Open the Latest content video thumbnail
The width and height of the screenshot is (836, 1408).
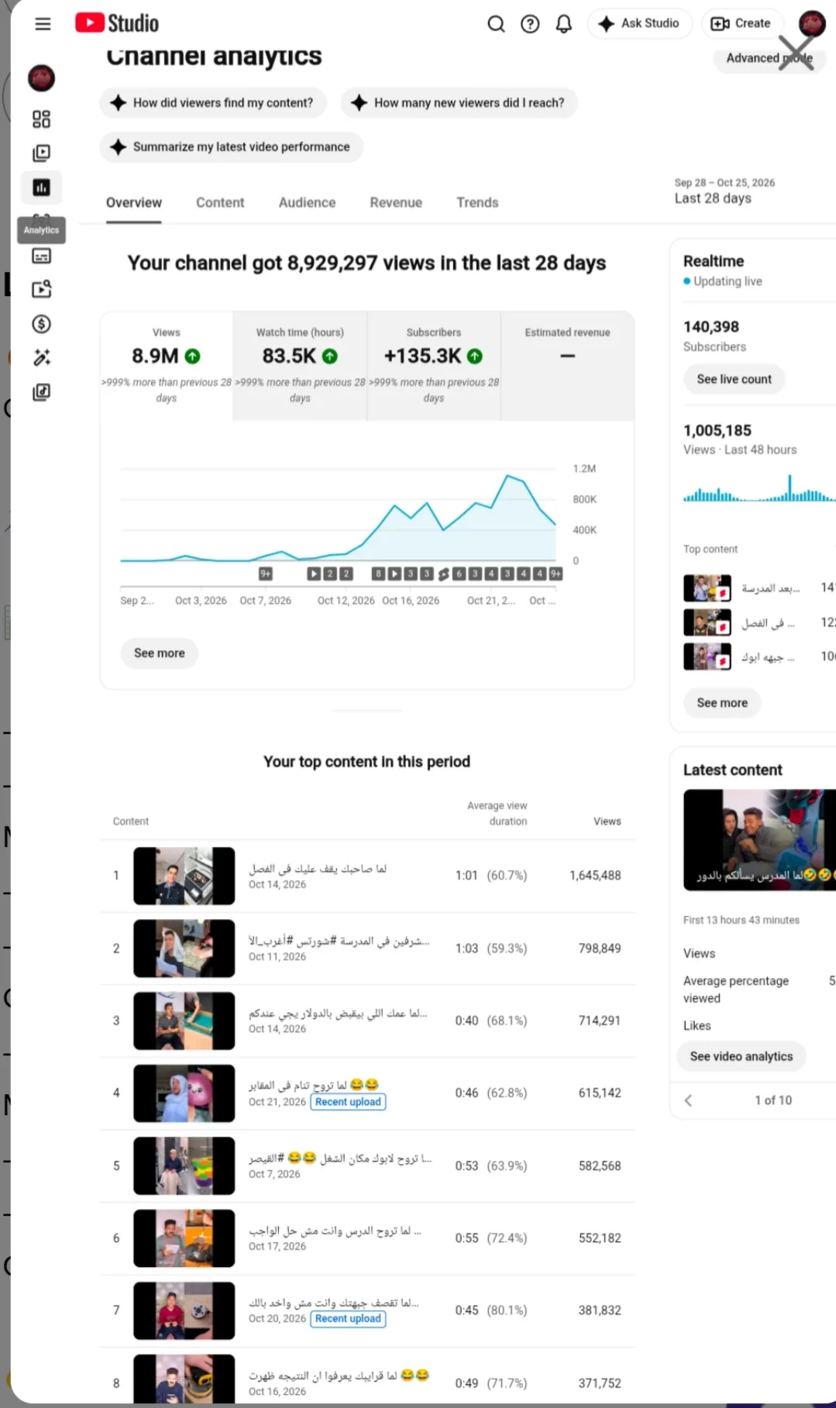tap(759, 840)
